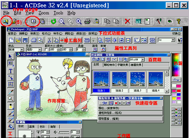
Task: Tick the fixed size checkbox beside the 100 field
Action: tap(46, 50)
